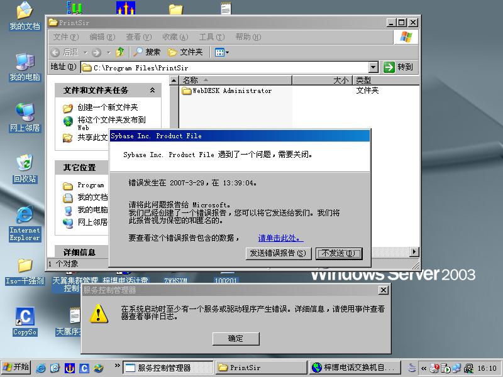
Task: Launch Internet Explorer from quick launch
Action: (x=41, y=368)
